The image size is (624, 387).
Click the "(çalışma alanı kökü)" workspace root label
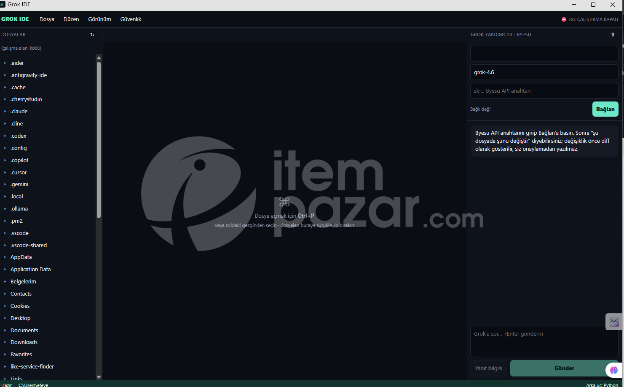click(x=21, y=48)
